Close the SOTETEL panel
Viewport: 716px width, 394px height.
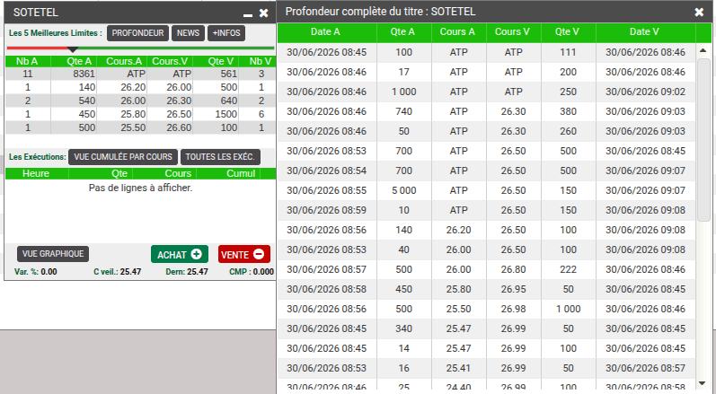click(x=263, y=13)
